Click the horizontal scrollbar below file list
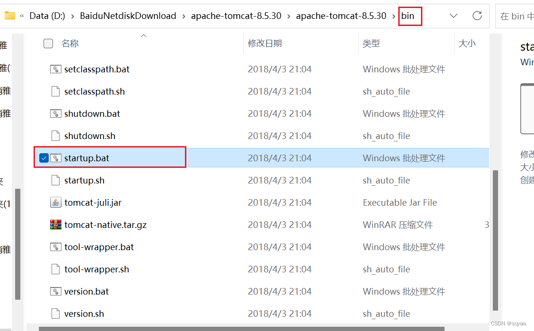Screen dimensions: 534x331 point(241,329)
